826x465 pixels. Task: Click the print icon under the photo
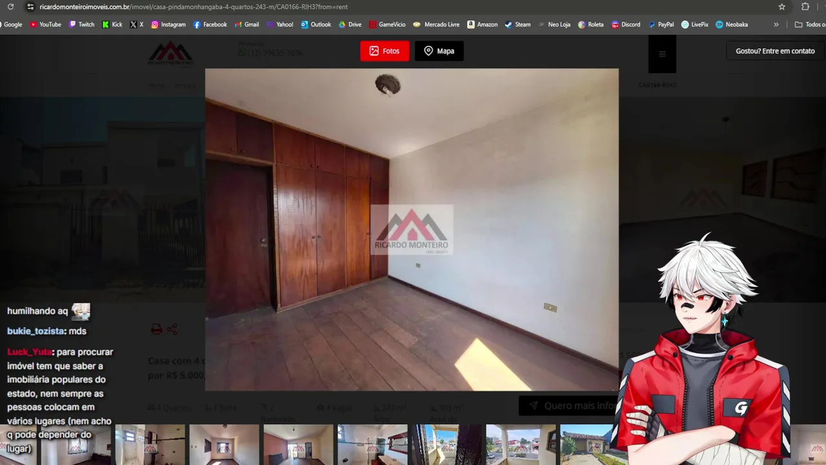[156, 329]
